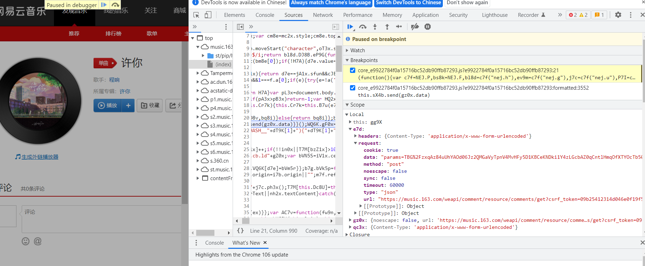Toggle the device toolbar icon
The image size is (645, 266).
[208, 15]
